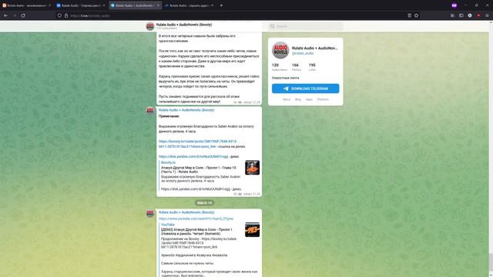The width and height of the screenshot is (493, 277).
Task: Toggle reader view icon in address bar
Action: pyautogui.click(x=409, y=15)
